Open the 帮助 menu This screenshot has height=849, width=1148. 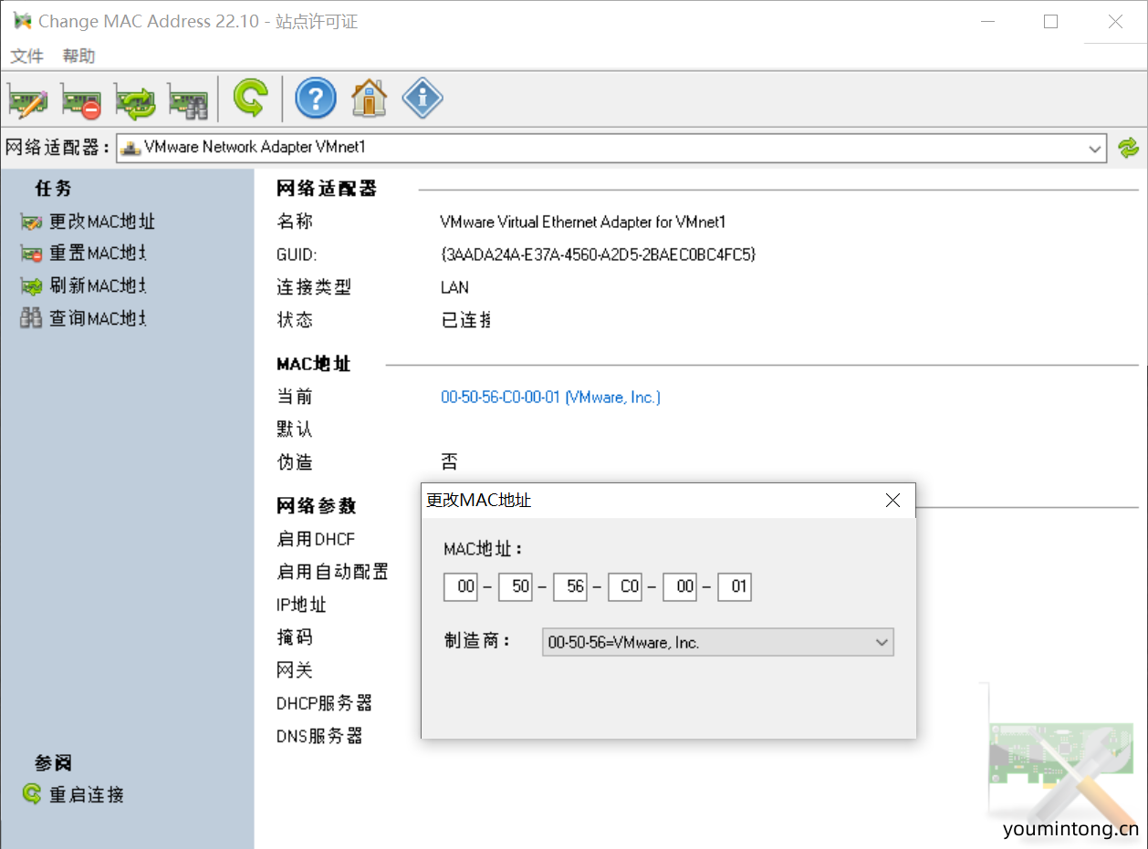tap(78, 56)
